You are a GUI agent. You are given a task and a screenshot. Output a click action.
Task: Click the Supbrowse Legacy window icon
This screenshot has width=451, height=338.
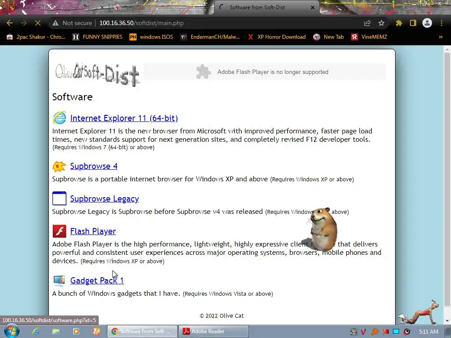[59, 198]
